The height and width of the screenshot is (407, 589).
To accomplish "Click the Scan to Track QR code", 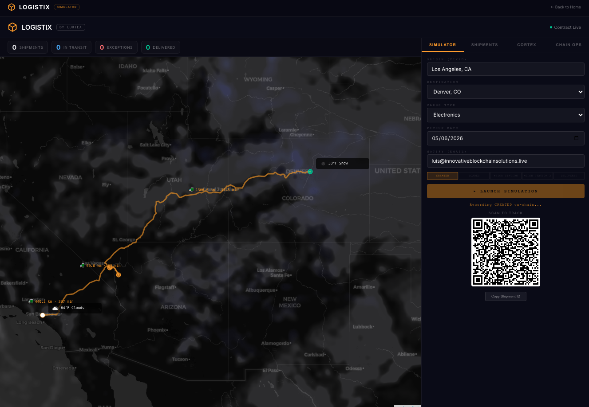I will pyautogui.click(x=506, y=252).
